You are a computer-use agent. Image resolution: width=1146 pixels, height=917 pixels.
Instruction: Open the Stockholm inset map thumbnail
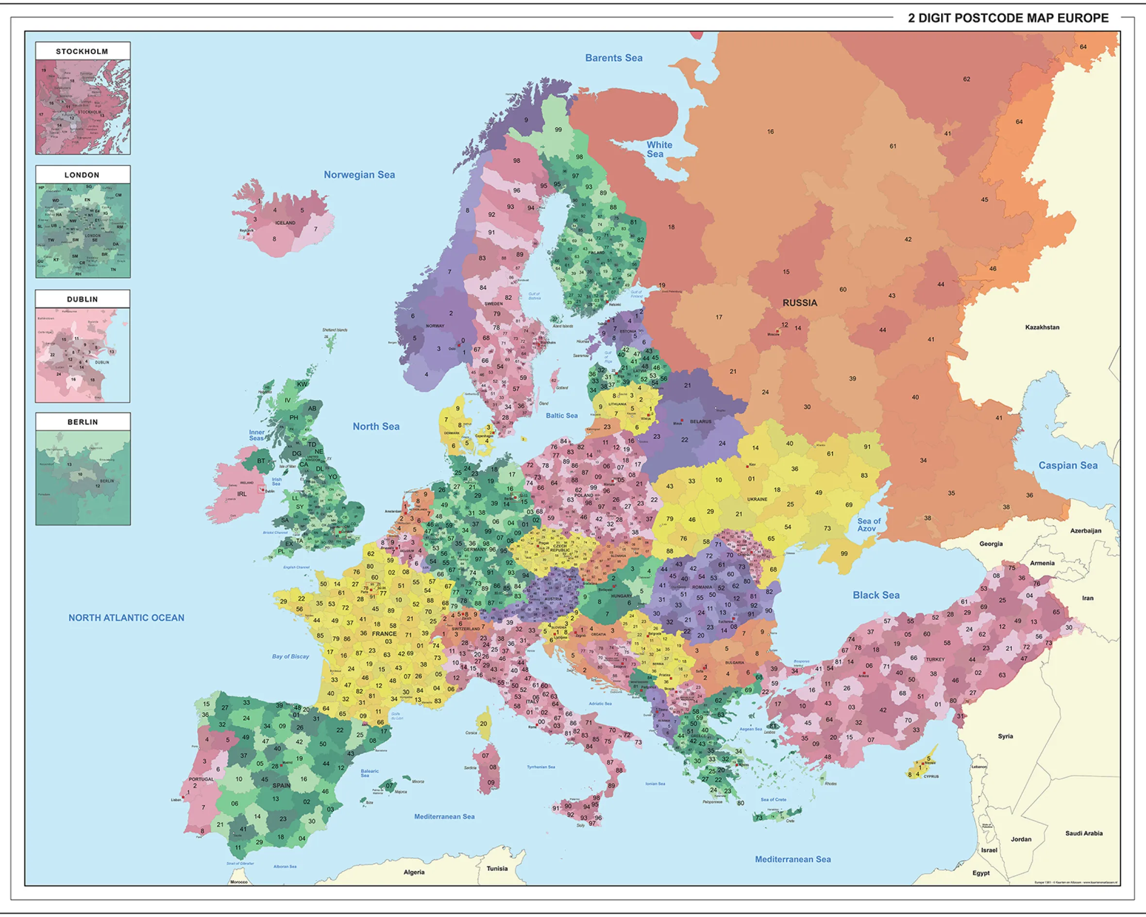(x=83, y=107)
